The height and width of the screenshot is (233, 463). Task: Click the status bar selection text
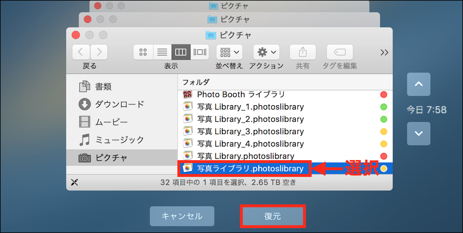pos(228,182)
